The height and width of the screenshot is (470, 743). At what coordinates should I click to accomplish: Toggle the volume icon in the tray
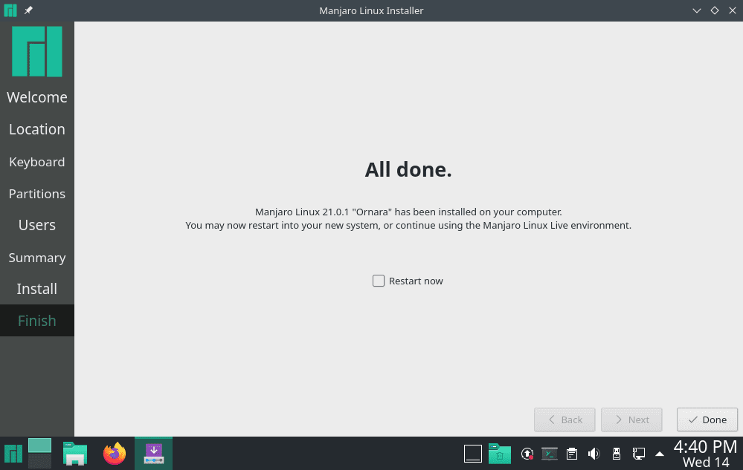pos(594,453)
